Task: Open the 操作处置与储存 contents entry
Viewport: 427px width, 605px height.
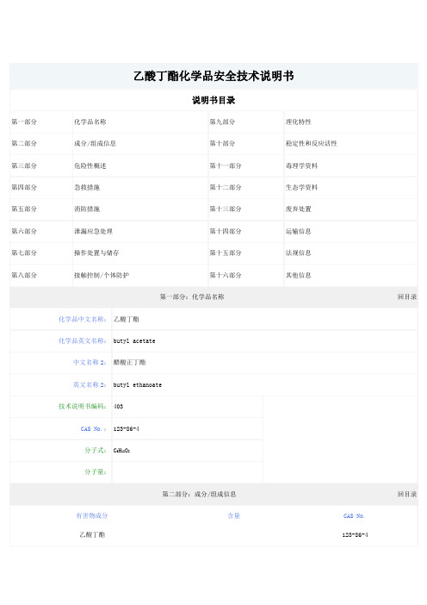Action: pyautogui.click(x=96, y=253)
